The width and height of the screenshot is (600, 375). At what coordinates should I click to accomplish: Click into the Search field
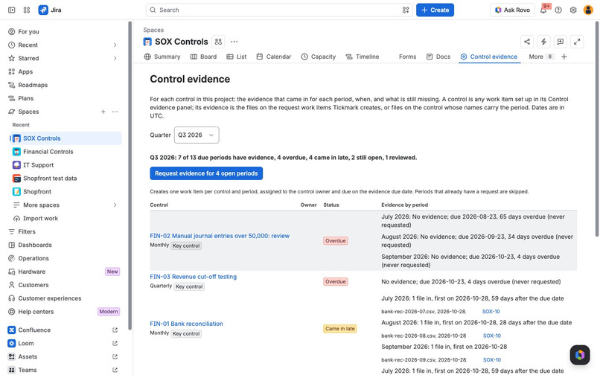tap(278, 10)
